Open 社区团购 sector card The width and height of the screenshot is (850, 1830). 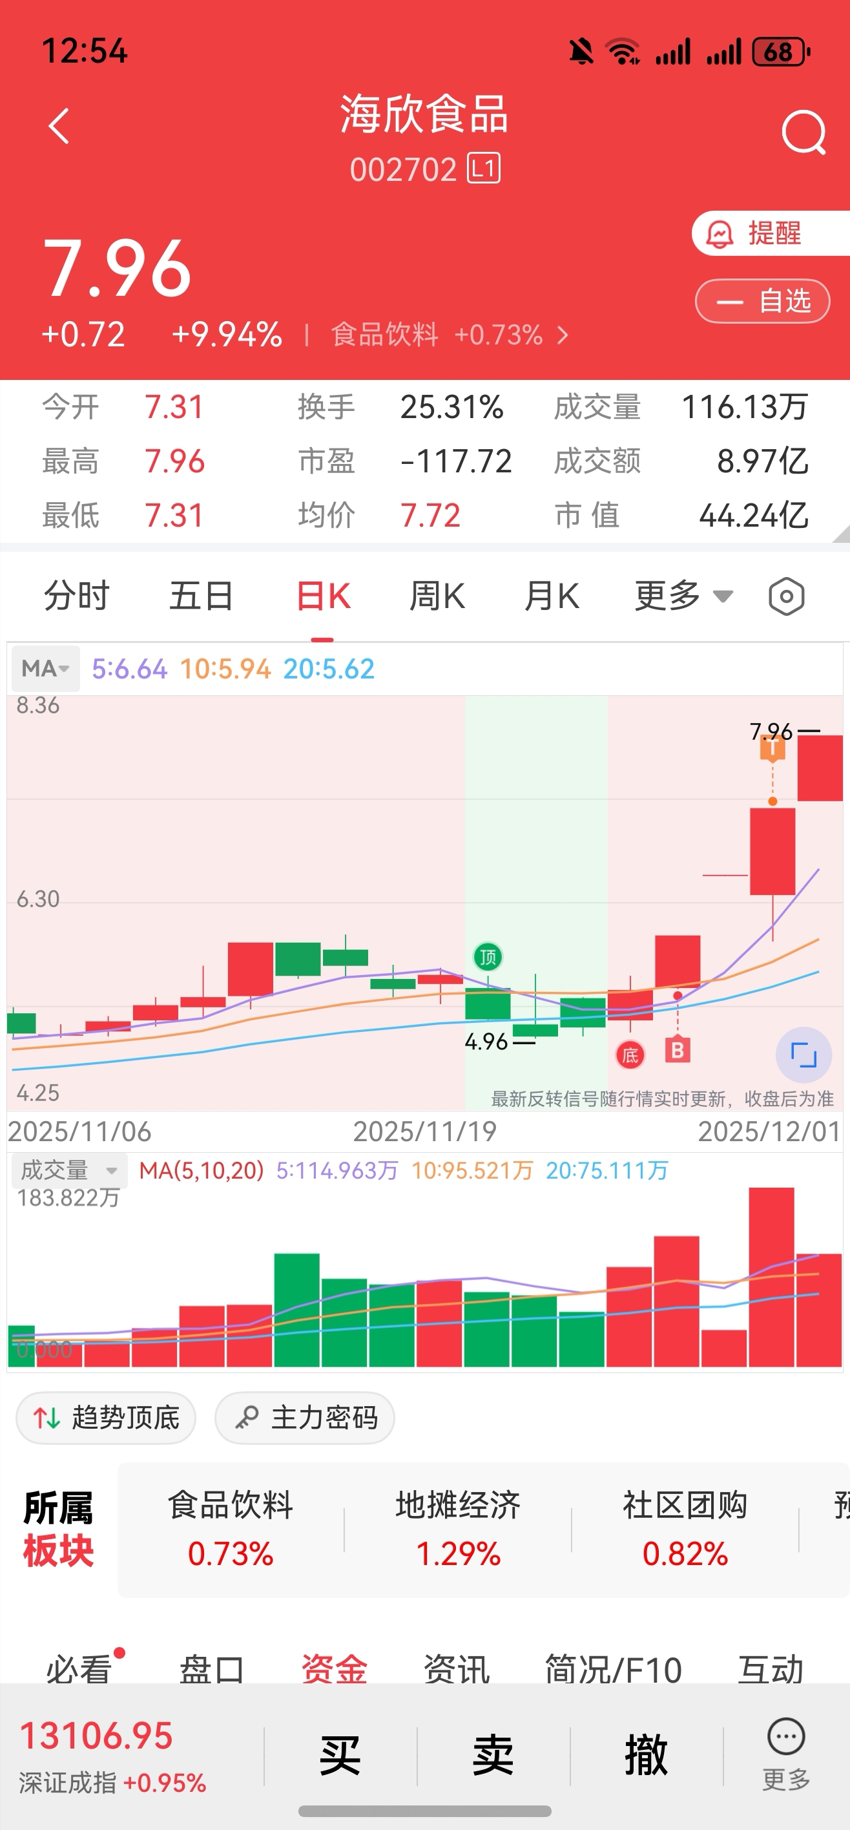pos(685,1529)
